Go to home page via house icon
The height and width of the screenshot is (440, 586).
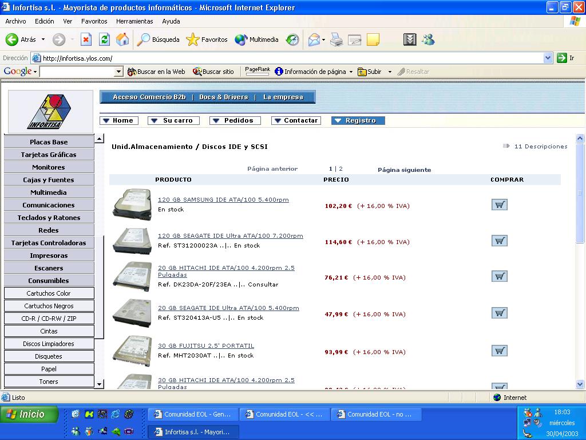(x=122, y=40)
